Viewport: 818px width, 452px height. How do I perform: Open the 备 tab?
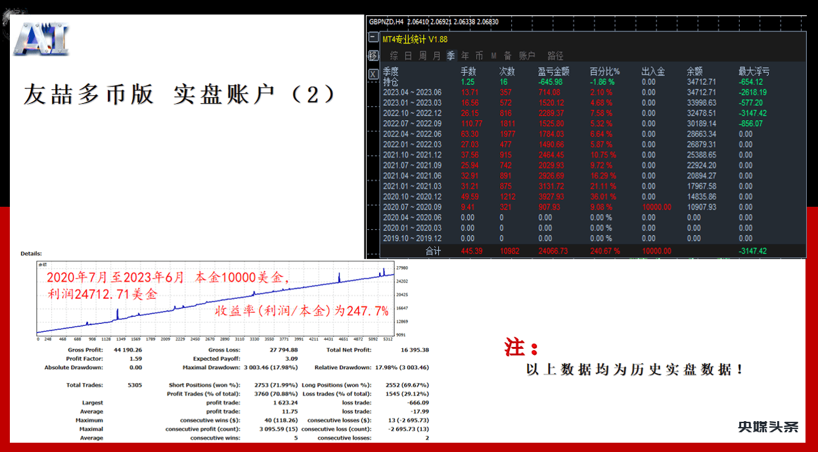pos(508,55)
